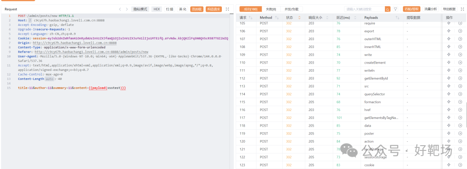Select the row with payload getElementById

pyautogui.click(x=351, y=78)
